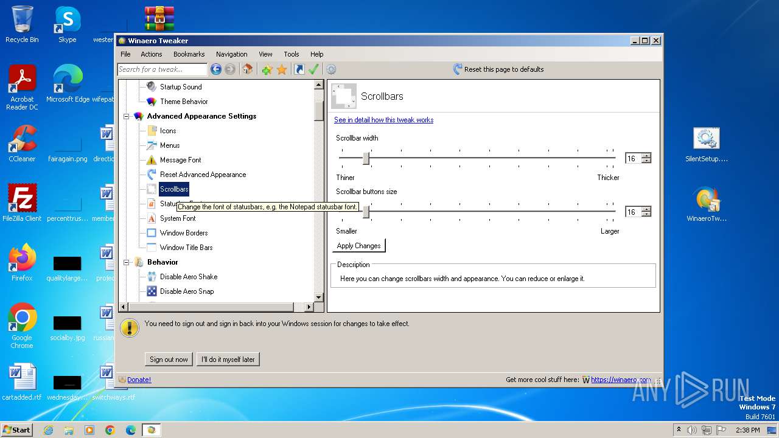The image size is (779, 438).
Task: Open the orange star bookmarks icon
Action: pos(282,69)
